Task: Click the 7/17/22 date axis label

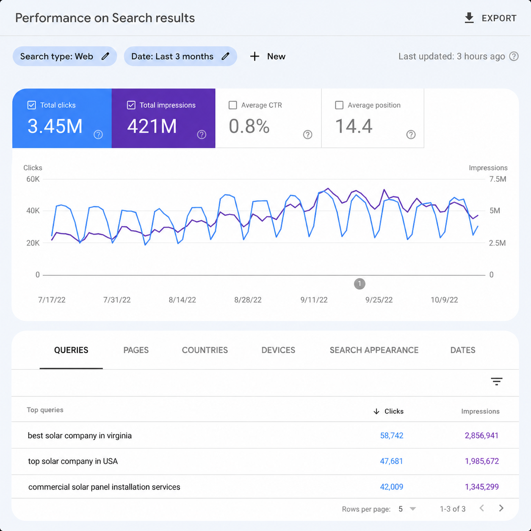Action: [52, 300]
